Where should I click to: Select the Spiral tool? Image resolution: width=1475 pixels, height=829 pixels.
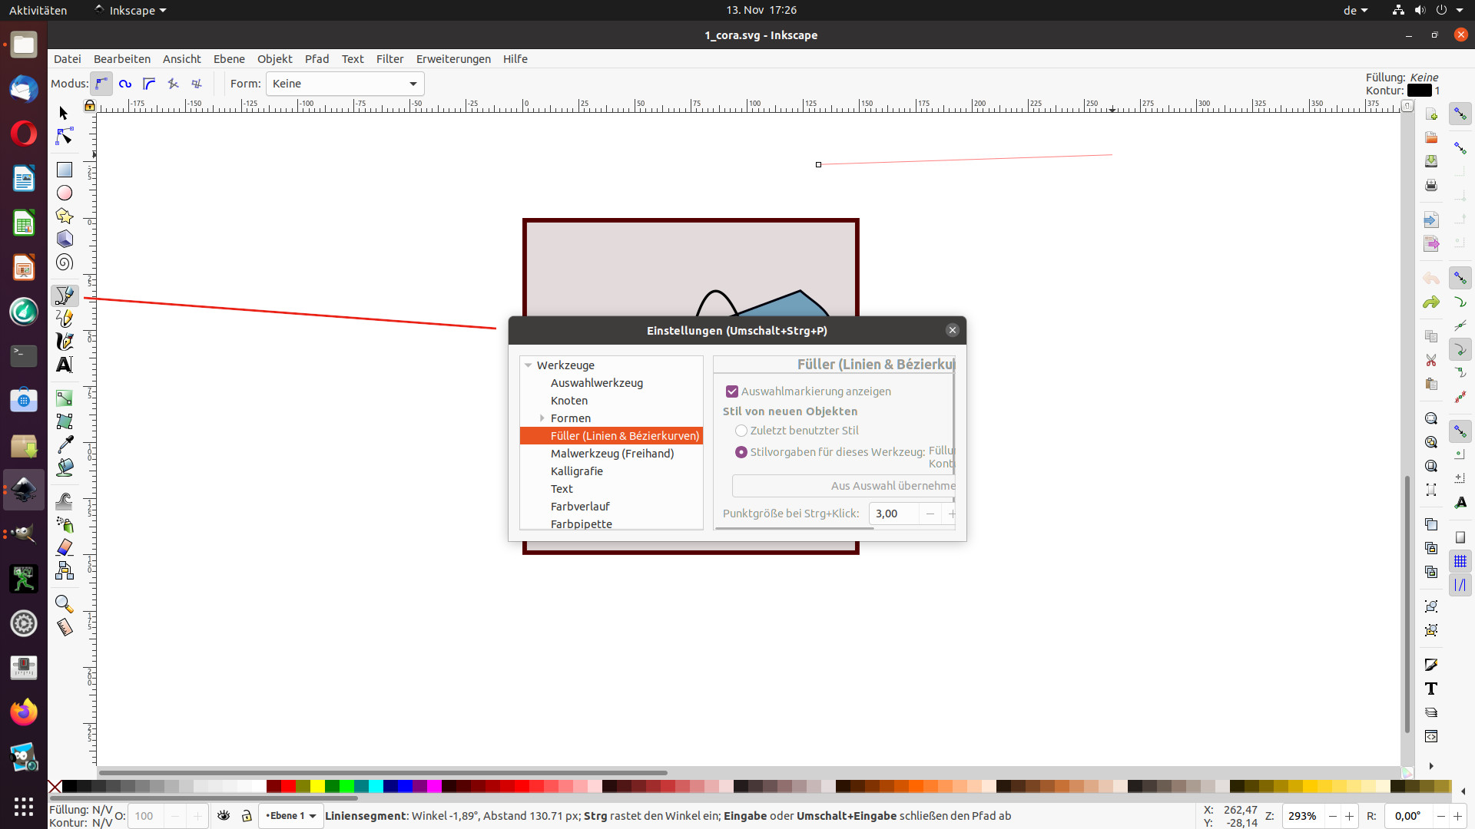click(65, 263)
